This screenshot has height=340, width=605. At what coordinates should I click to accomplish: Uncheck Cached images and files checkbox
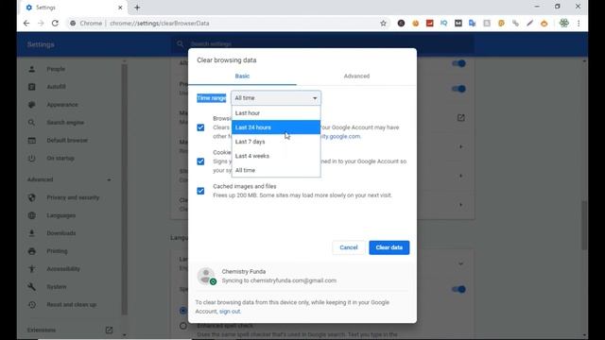tap(200, 191)
